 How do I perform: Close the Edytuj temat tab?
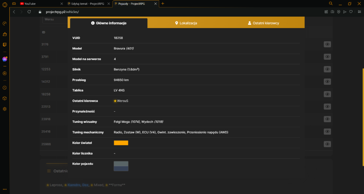click(108, 4)
